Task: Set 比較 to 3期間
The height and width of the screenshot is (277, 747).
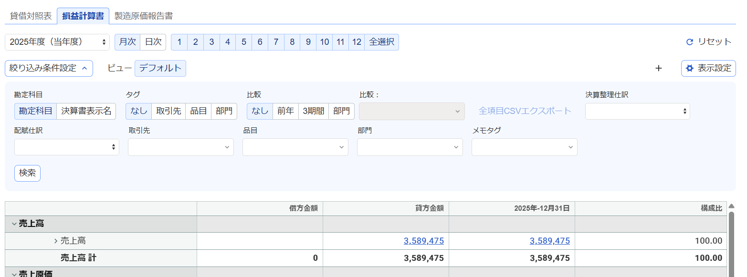Action: (x=314, y=111)
